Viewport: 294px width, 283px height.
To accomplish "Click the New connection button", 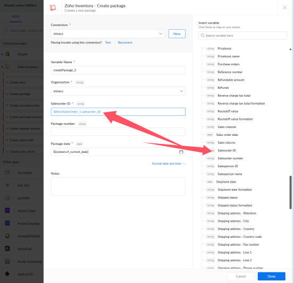I will [177, 33].
